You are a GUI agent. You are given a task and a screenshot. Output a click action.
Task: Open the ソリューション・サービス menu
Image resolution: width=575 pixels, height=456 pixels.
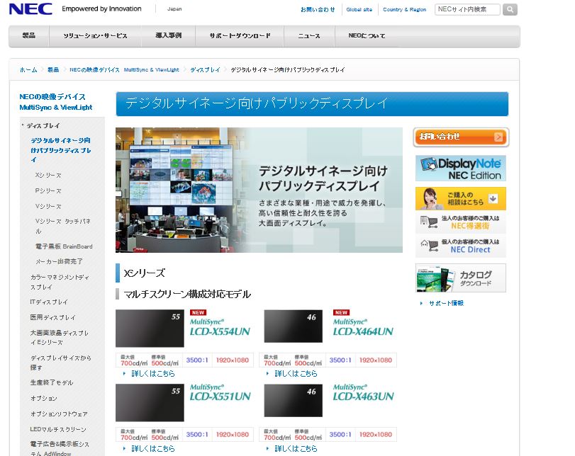95,35
